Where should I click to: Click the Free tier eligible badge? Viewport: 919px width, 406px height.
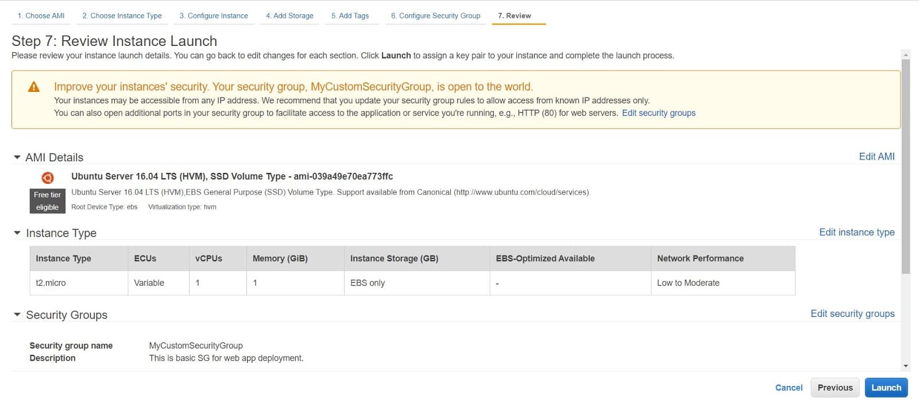pos(47,201)
